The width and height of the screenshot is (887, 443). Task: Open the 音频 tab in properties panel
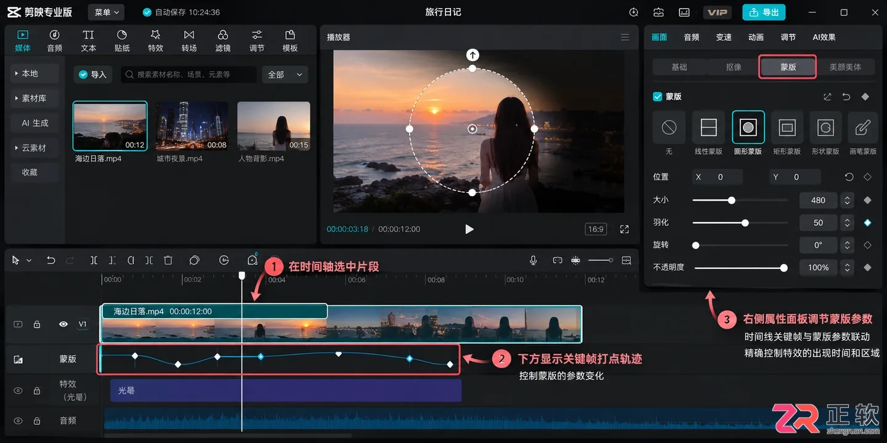(692, 38)
